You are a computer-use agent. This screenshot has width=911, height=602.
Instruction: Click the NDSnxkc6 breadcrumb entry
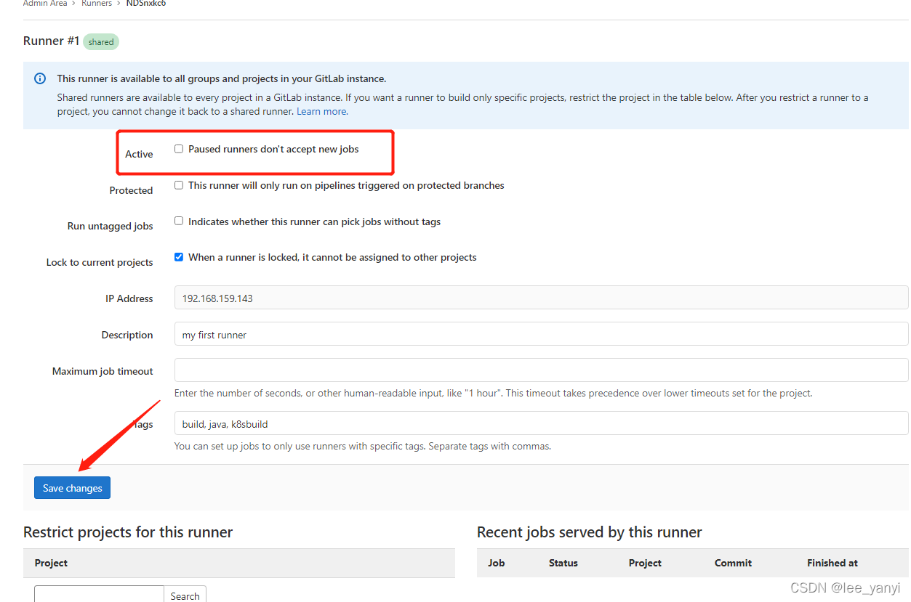coord(145,4)
